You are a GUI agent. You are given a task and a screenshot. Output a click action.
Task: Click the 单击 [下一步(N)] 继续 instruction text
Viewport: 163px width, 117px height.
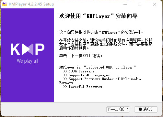tap(81, 56)
